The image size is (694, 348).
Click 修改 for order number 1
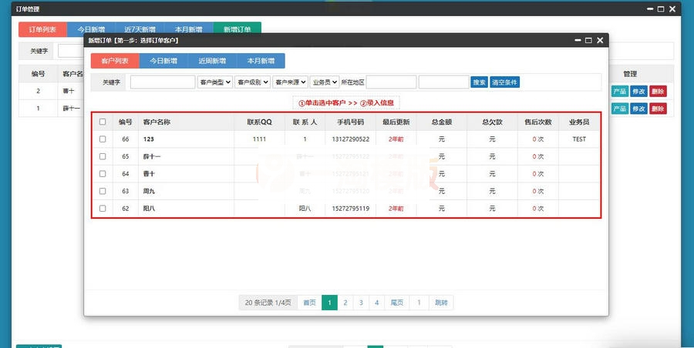(x=638, y=109)
